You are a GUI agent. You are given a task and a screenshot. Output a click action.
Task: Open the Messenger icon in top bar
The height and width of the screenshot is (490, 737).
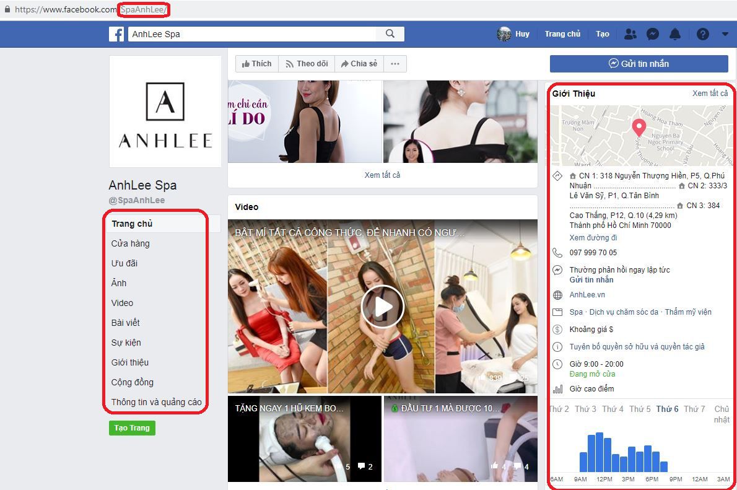click(653, 34)
